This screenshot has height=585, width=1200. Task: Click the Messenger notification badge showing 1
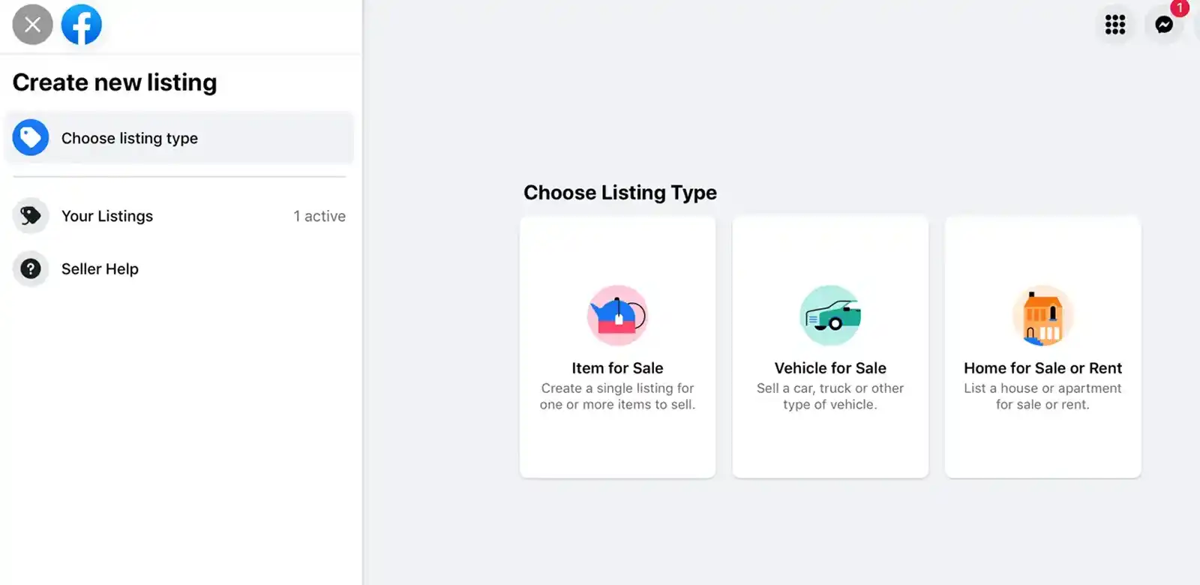[x=1180, y=8]
